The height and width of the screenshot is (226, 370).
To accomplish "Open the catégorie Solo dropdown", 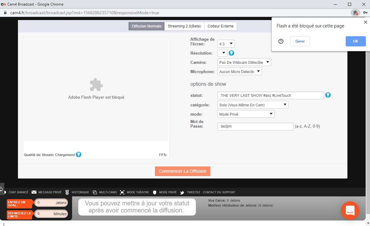I will click(x=253, y=105).
